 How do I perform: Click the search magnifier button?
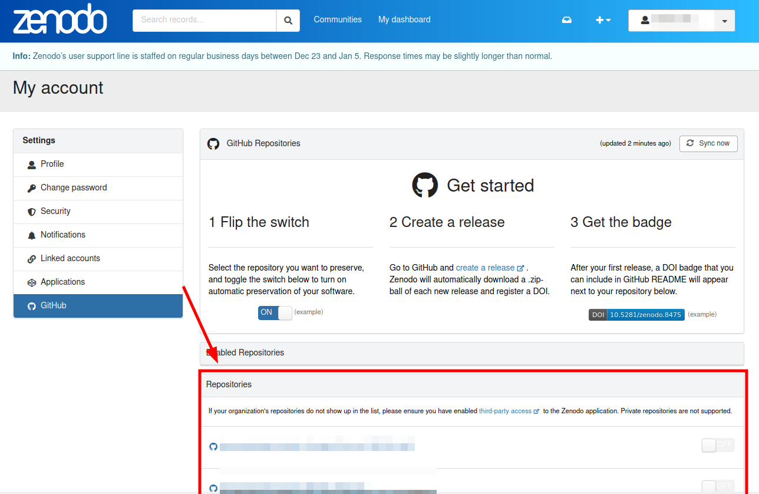click(x=288, y=20)
